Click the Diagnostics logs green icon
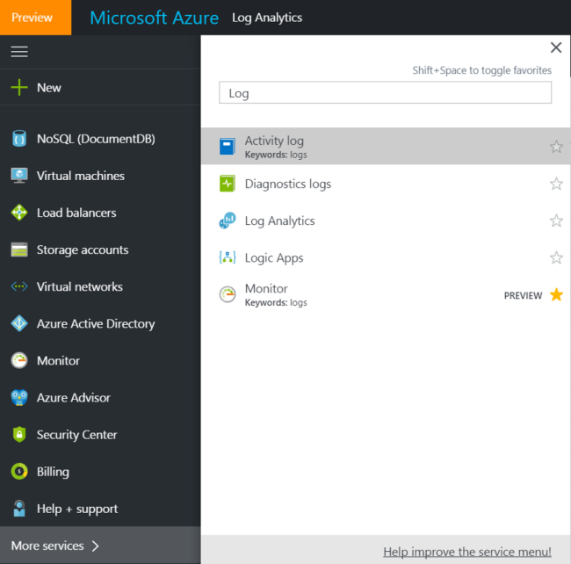Screen dimensions: 571x564 [228, 184]
